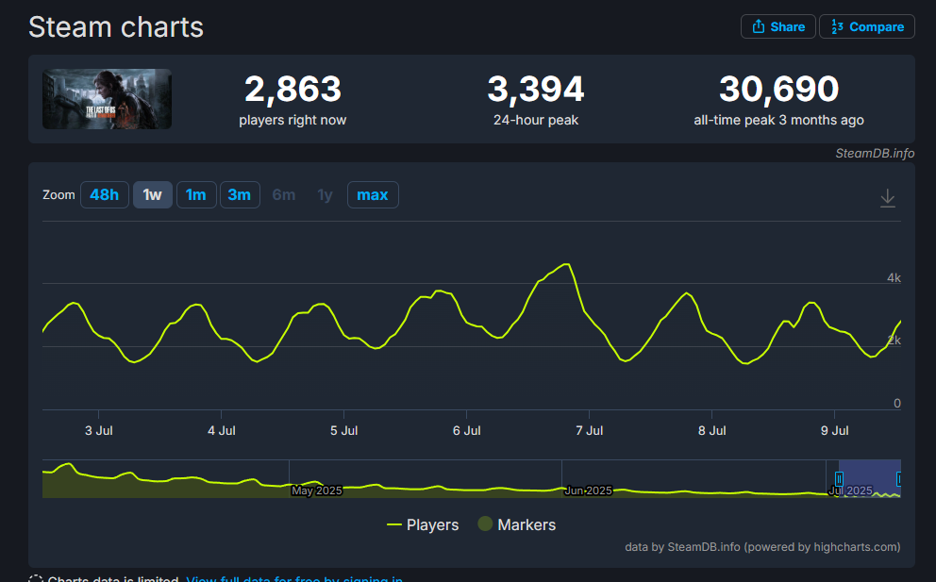Click the 'Jun 2025' navigator label
The width and height of the screenshot is (936, 582).
pos(588,491)
